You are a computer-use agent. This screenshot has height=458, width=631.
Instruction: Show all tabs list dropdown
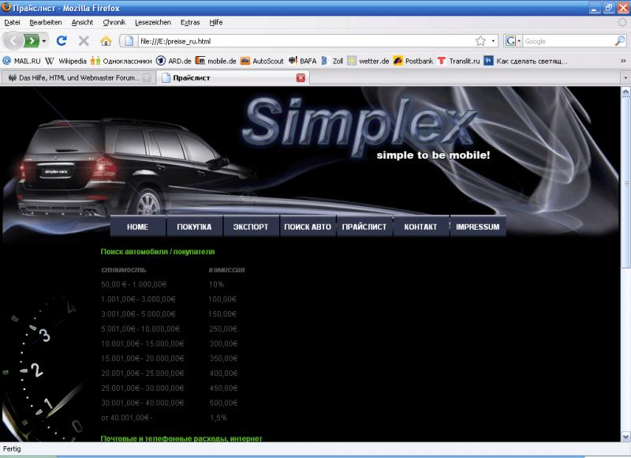tap(624, 78)
